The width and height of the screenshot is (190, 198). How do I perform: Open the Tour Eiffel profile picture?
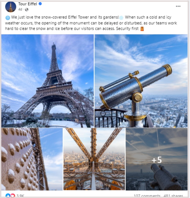click(x=11, y=7)
